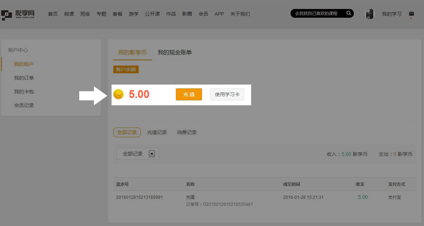Select the 全部记录 pill filter tab
424x226 pixels.
[x=127, y=133]
